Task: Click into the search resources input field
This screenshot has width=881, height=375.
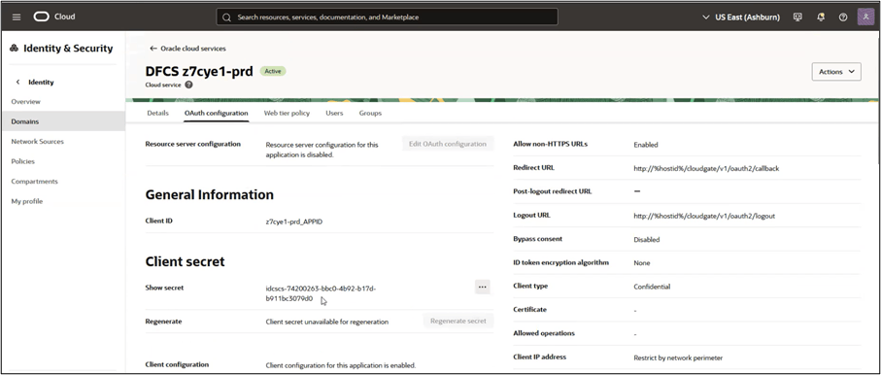Action: point(388,17)
